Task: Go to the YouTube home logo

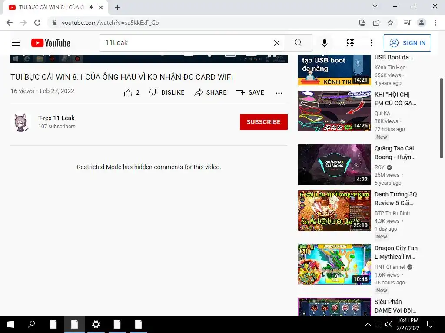Action: click(51, 43)
